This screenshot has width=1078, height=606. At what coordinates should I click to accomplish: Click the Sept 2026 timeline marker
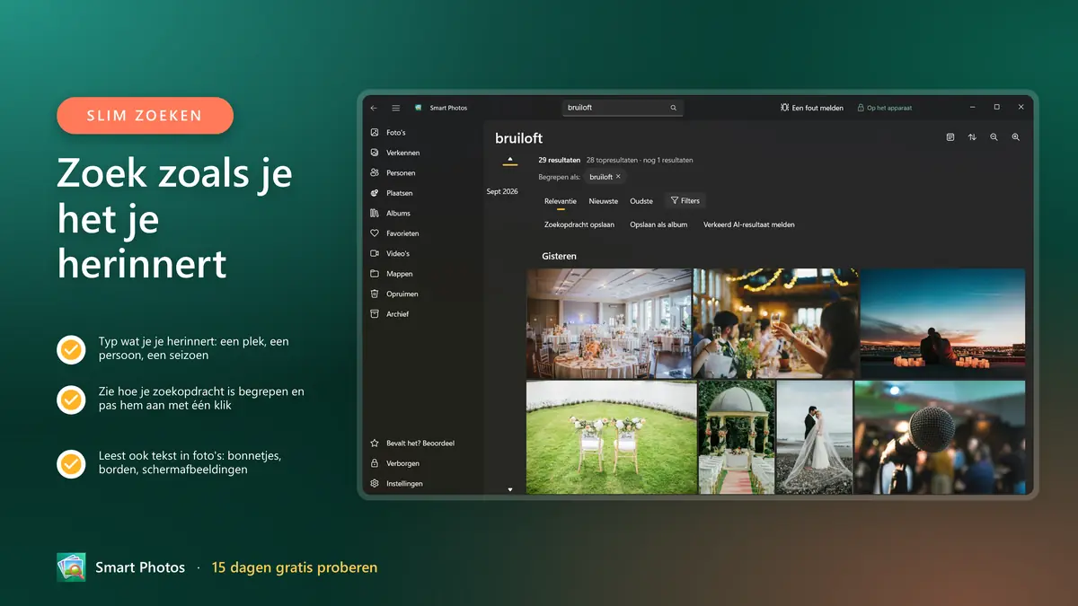502,191
